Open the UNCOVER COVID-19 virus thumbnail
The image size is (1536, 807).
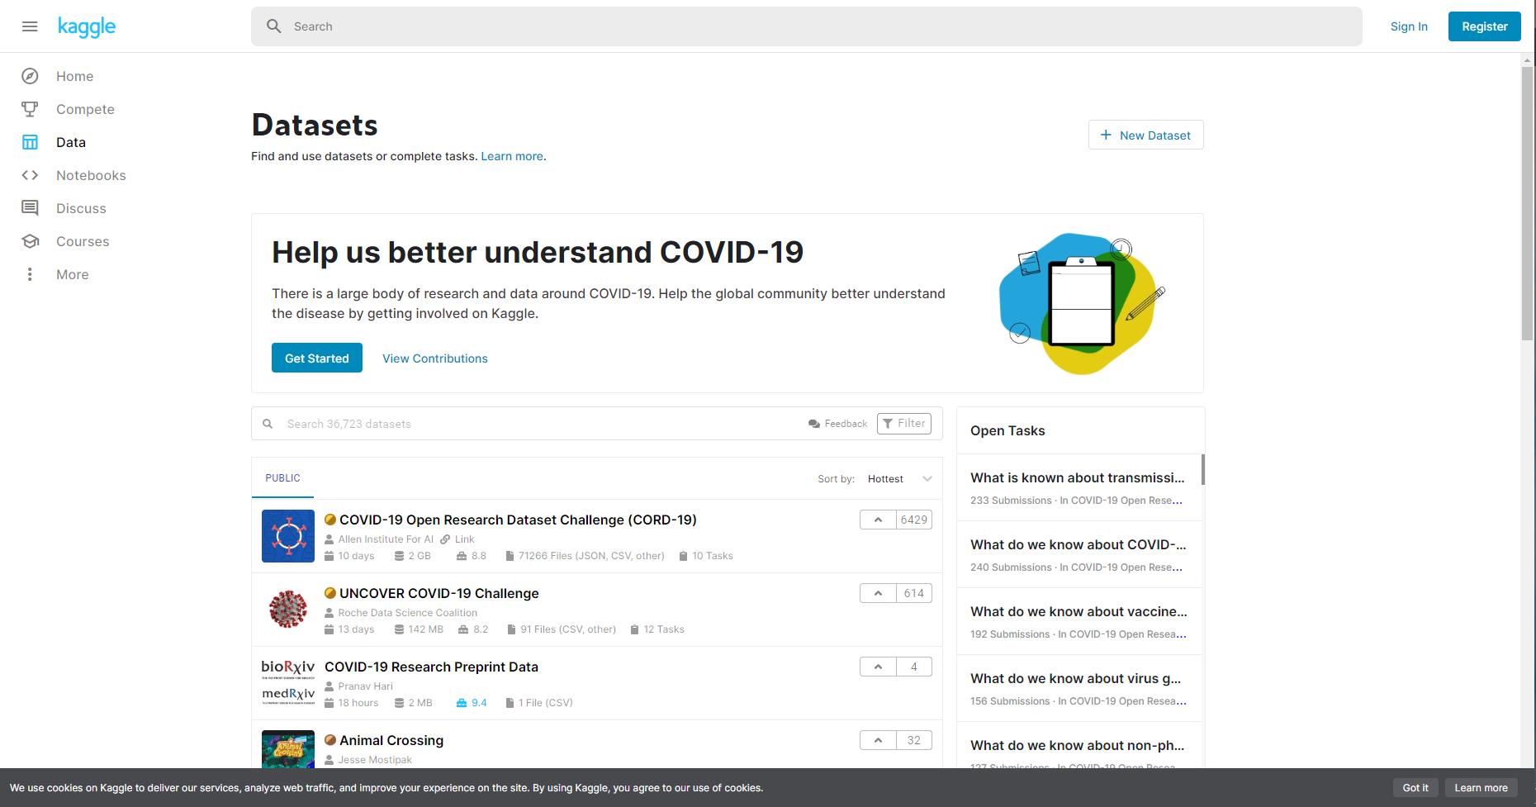coord(288,610)
